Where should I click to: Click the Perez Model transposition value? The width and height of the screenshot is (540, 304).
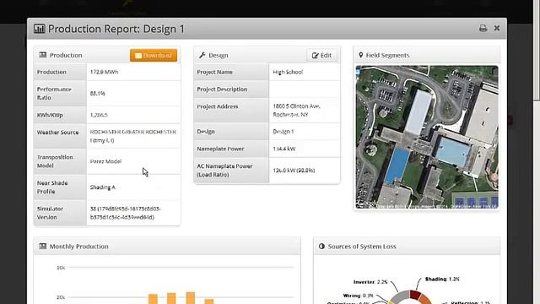[x=105, y=161]
